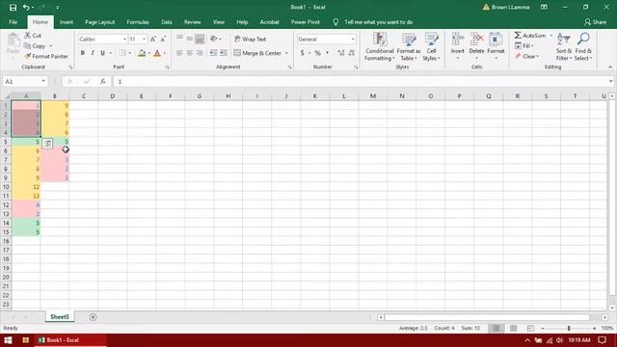The image size is (617, 347).
Task: Increase font size with the larger A
Action: (153, 39)
